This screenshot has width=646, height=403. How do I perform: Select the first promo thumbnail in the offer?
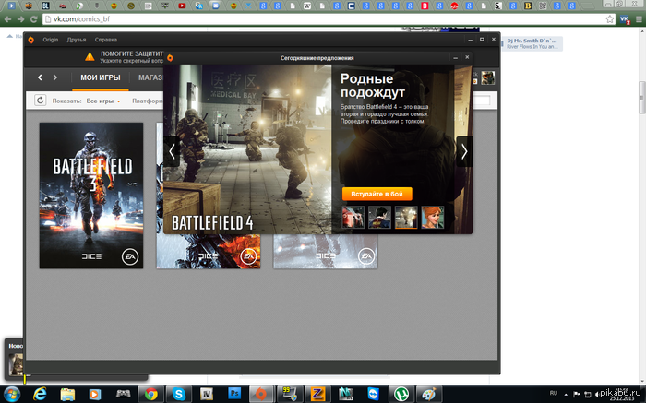[x=353, y=217]
